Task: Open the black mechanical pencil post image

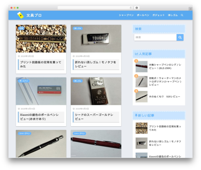Action: click(41, 144)
